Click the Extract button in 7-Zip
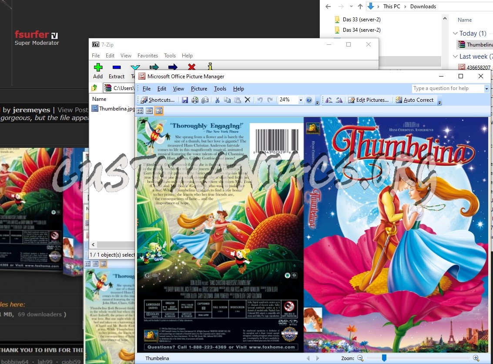The image size is (493, 364). tap(117, 71)
